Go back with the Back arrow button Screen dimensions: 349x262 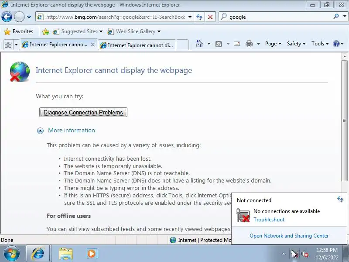[7, 17]
